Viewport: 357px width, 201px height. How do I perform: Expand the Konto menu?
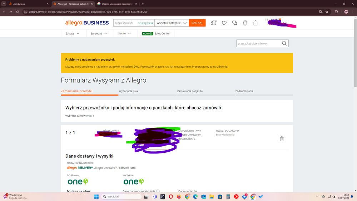click(125, 34)
